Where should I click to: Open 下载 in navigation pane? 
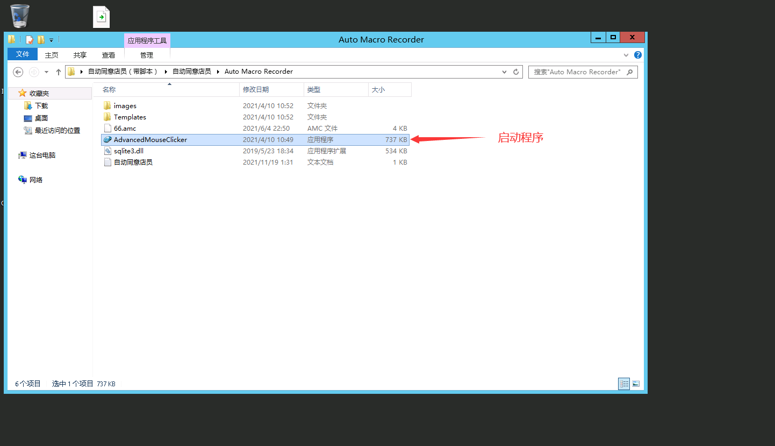[41, 105]
